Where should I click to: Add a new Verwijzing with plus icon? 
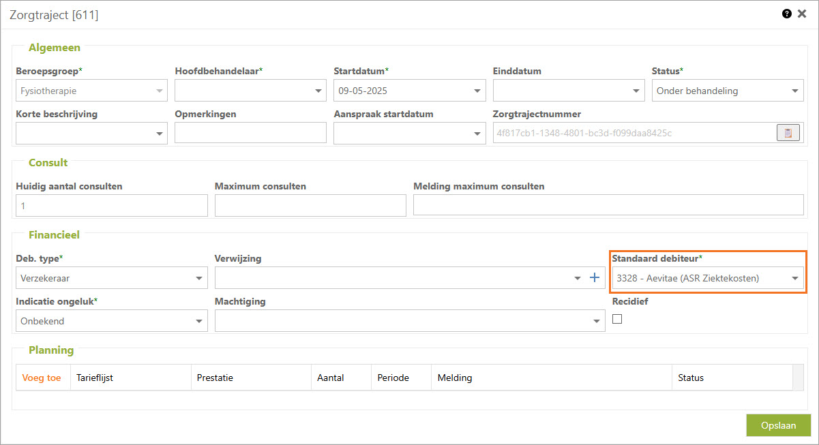tap(595, 277)
